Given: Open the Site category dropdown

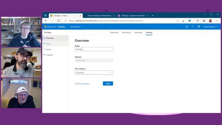Looking at the screenshot, I should 94,73.
